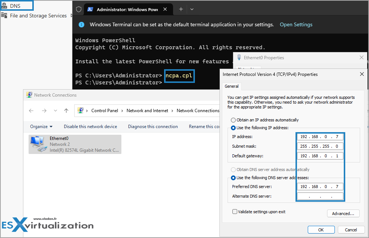Viewport: 369px width, 238px height.
Task: Click the shield icon in Windows Terminal
Action: pos(79,9)
